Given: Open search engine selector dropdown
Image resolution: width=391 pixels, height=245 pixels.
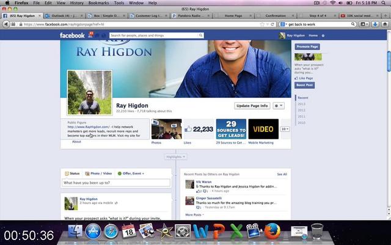Looking at the screenshot, I should click(283, 24).
